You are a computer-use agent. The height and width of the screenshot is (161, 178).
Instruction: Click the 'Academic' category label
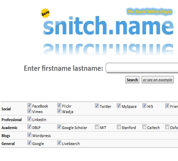tap(10, 127)
